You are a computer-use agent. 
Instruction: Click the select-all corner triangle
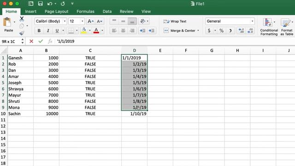[x=4, y=50]
